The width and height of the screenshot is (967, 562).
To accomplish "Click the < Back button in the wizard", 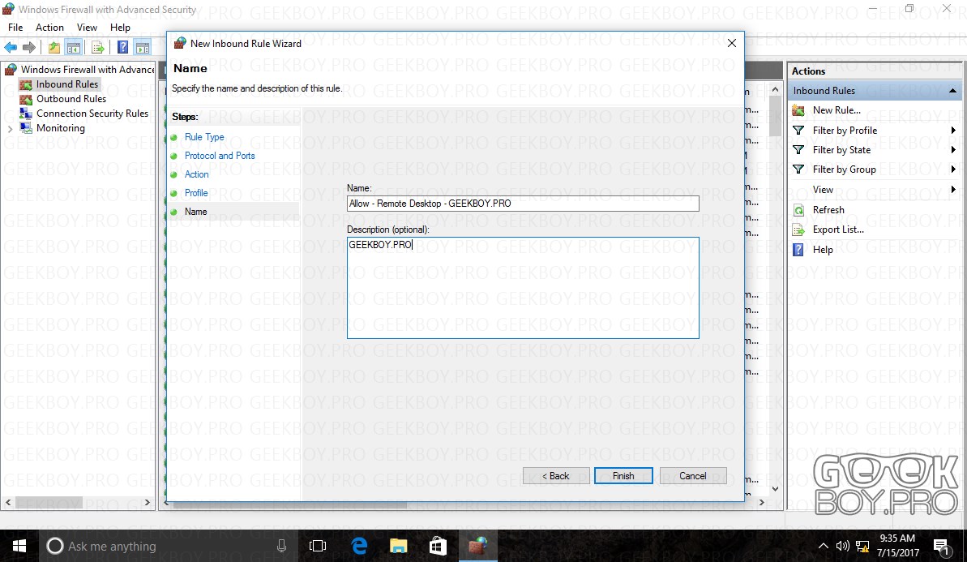I will click(x=556, y=476).
